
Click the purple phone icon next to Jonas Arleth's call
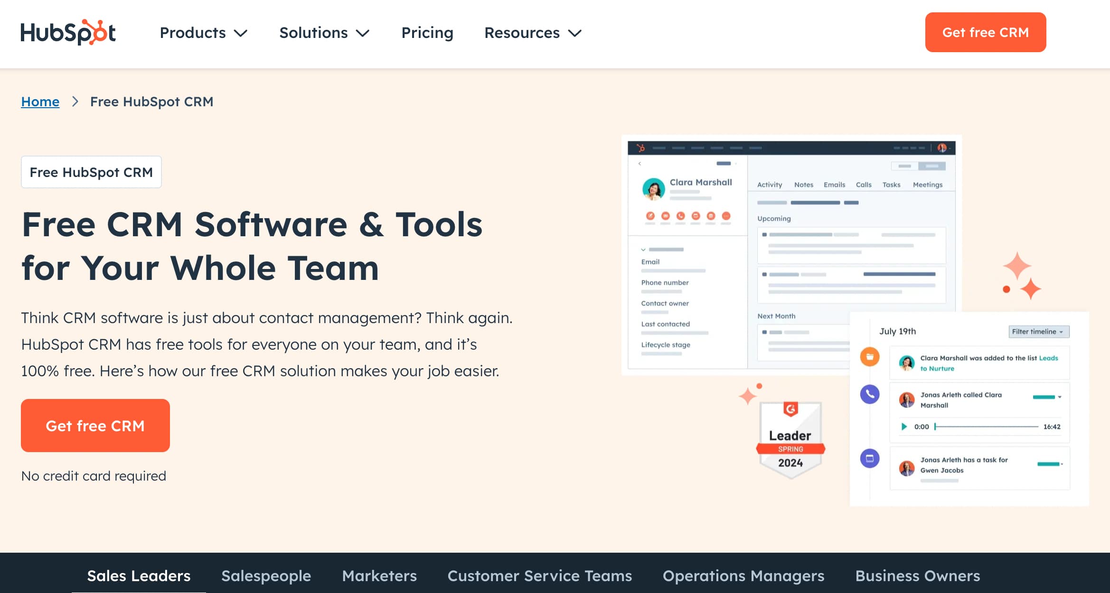click(x=869, y=395)
